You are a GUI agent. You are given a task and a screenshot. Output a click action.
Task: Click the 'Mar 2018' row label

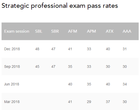pyautogui.click(x=12, y=102)
